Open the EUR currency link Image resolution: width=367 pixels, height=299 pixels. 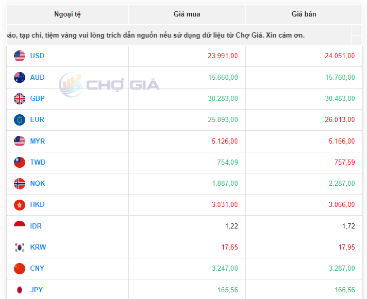pyautogui.click(x=37, y=120)
